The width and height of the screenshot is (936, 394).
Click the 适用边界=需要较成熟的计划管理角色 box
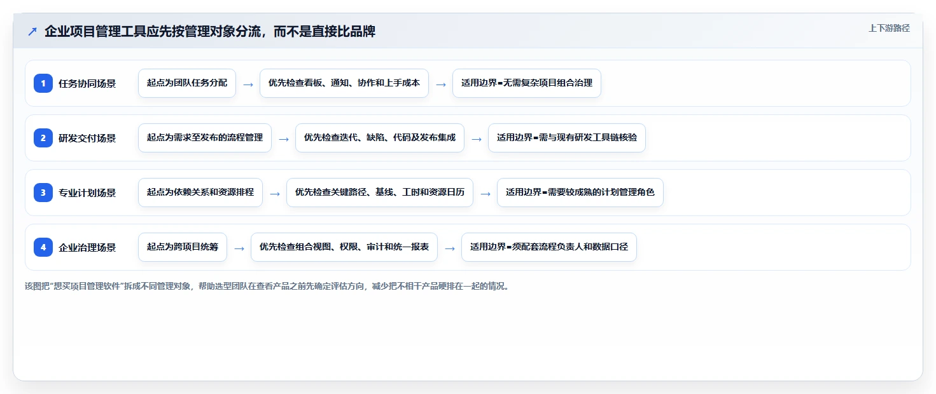tap(580, 193)
